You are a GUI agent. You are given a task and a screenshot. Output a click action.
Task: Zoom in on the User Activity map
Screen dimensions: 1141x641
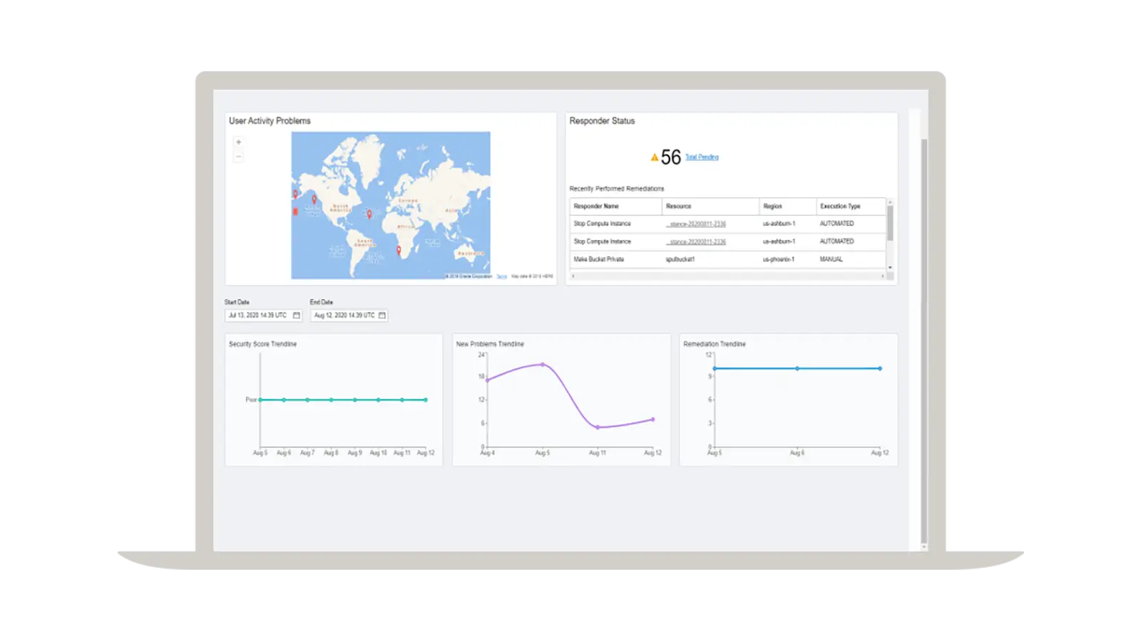tap(238, 142)
